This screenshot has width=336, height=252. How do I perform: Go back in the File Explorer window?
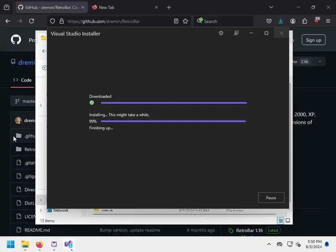click(x=44, y=51)
